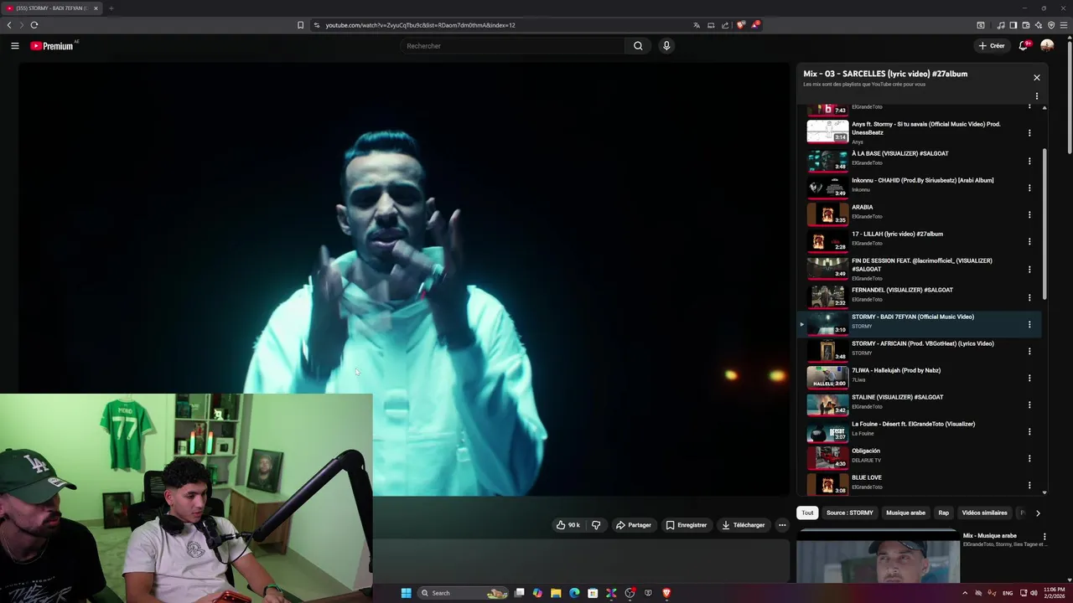This screenshot has height=603, width=1073.
Task: Click the share page icon in the address bar
Action: (725, 25)
